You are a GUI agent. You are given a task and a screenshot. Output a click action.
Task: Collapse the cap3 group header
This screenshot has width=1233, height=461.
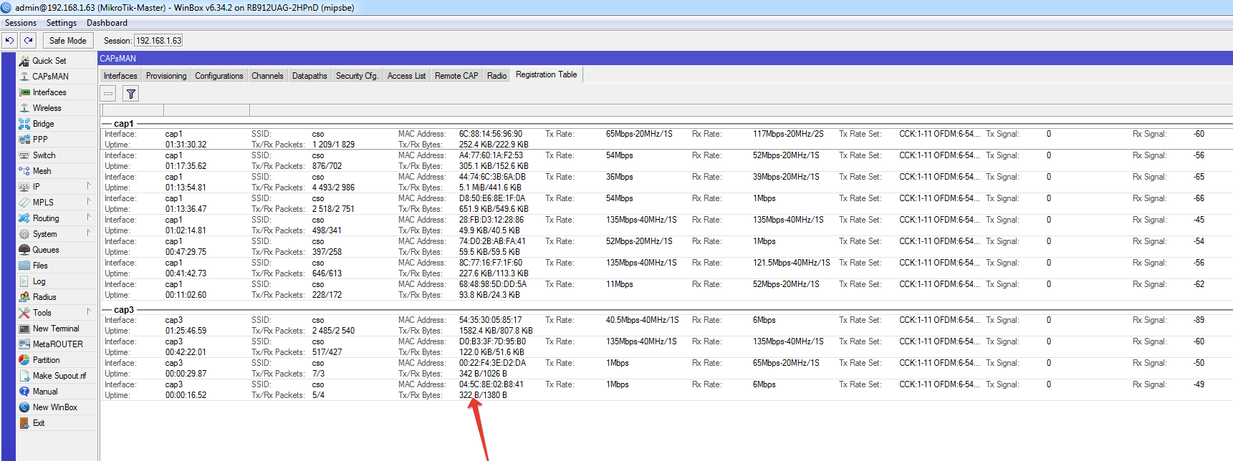[x=123, y=310]
